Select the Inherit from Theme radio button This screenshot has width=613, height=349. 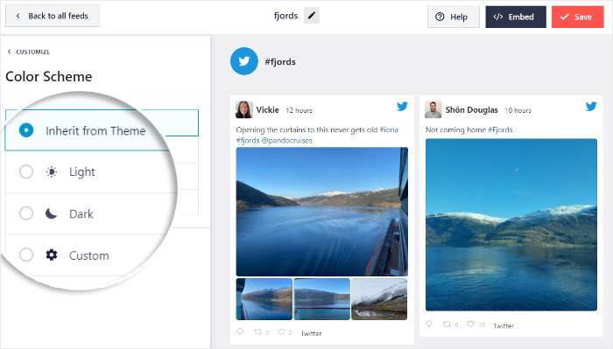(26, 130)
